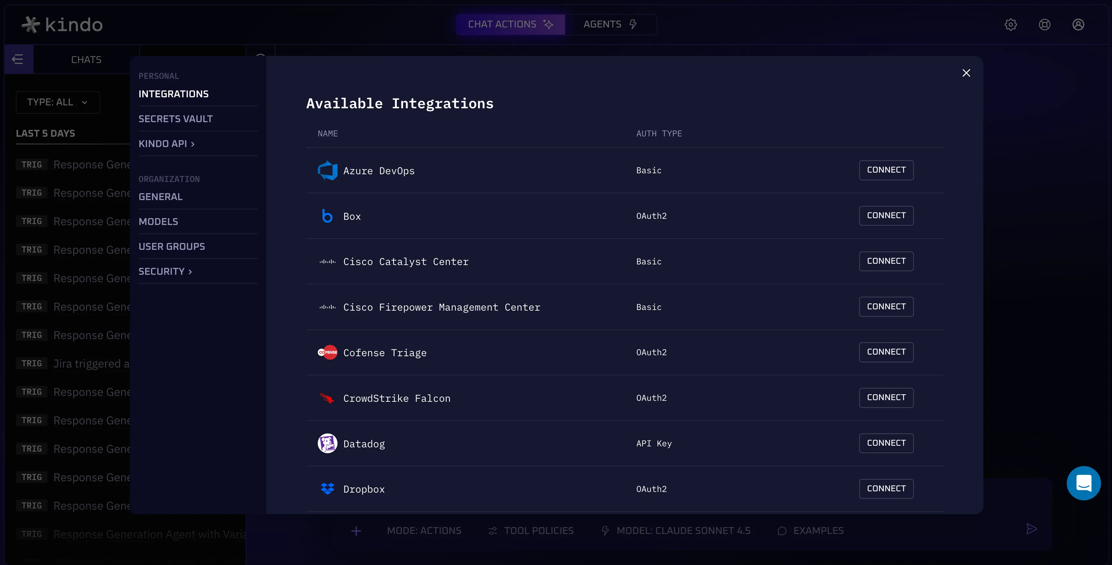1112x565 pixels.
Task: Connect the Dropbox integration
Action: click(x=886, y=489)
